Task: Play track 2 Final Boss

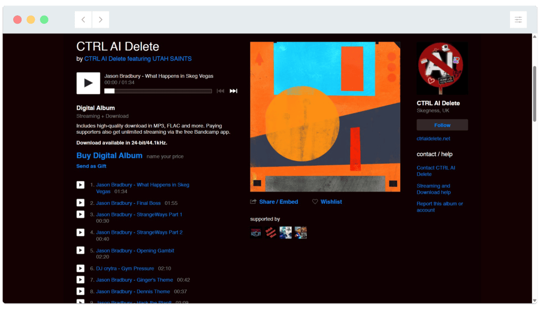Action: [80, 203]
